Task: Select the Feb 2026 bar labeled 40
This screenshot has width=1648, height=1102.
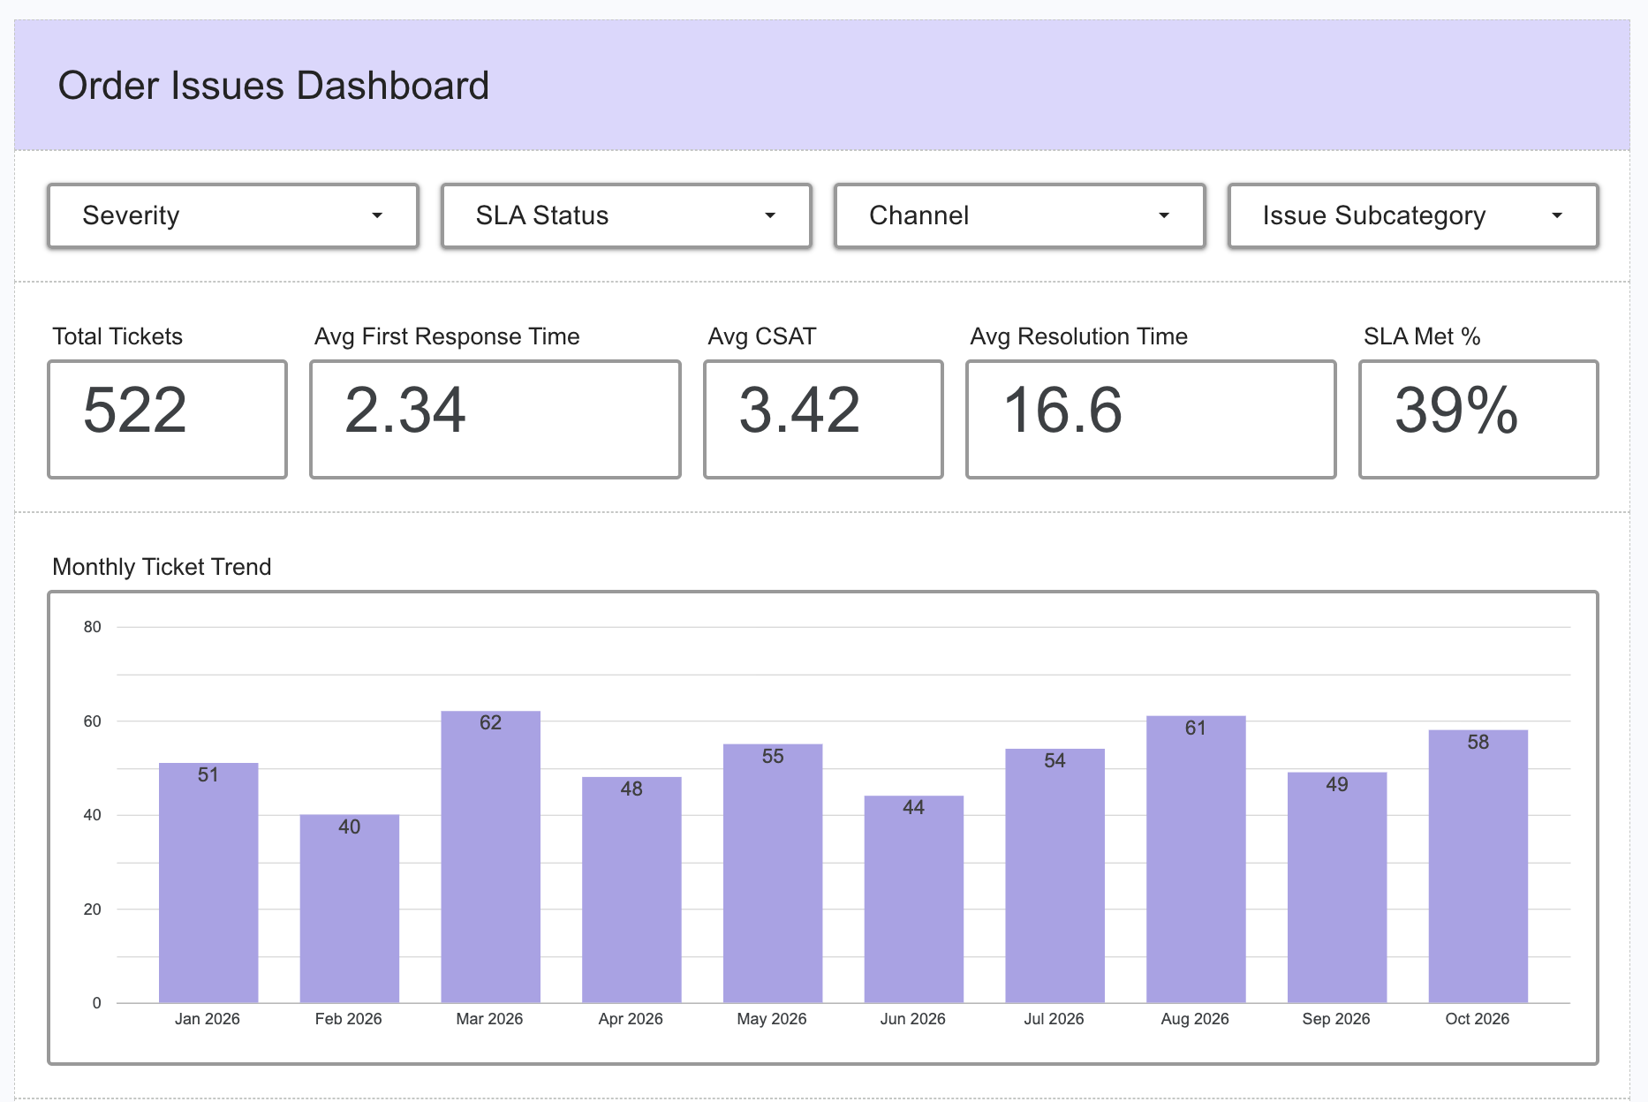Action: click(x=350, y=909)
